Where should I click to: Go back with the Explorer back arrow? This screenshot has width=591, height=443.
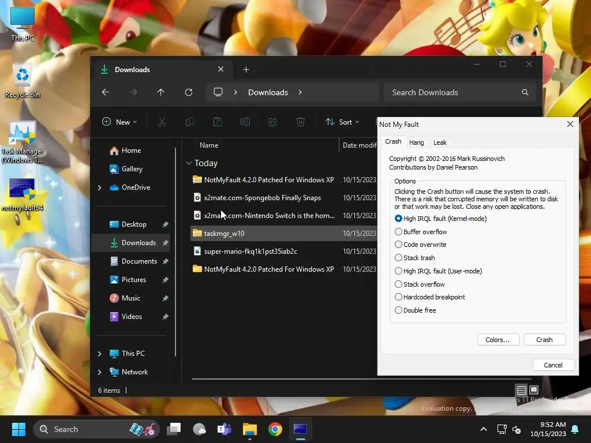tap(106, 92)
